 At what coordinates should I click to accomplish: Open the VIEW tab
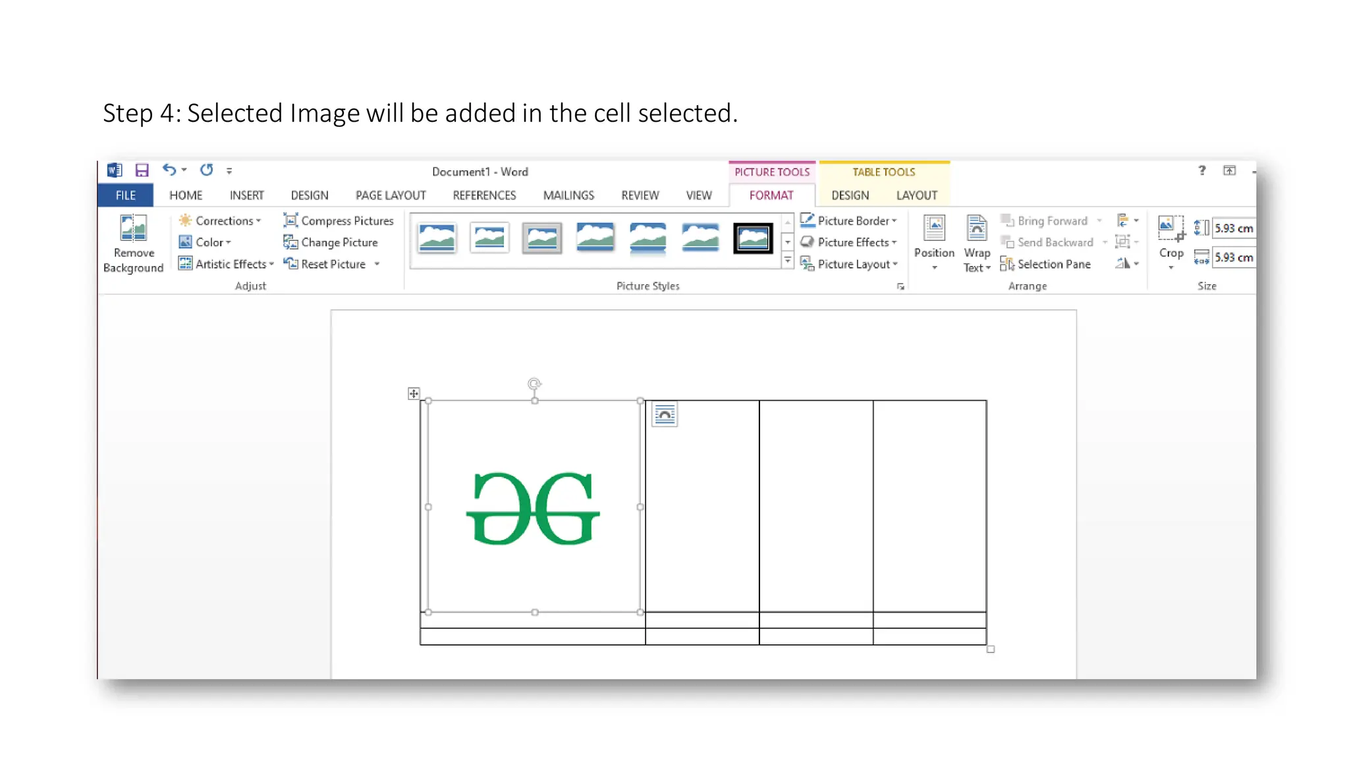[699, 195]
